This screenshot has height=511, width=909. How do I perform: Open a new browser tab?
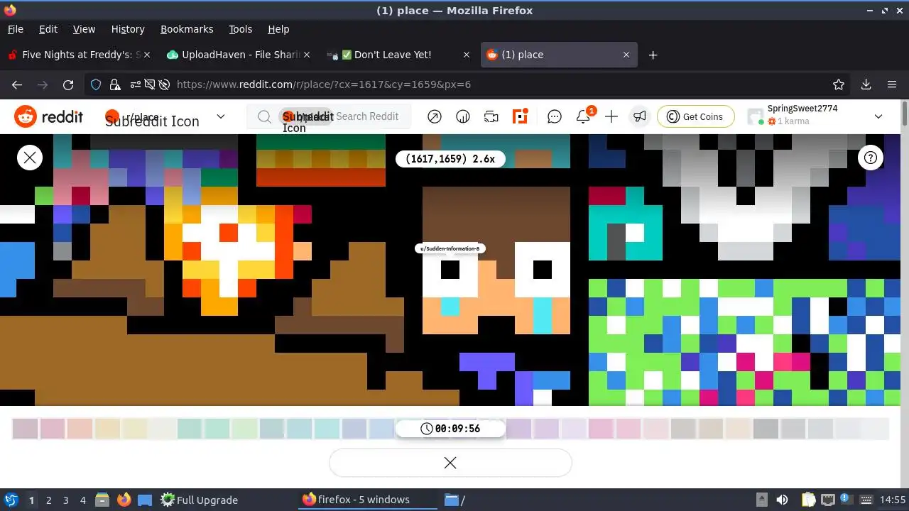653,55
